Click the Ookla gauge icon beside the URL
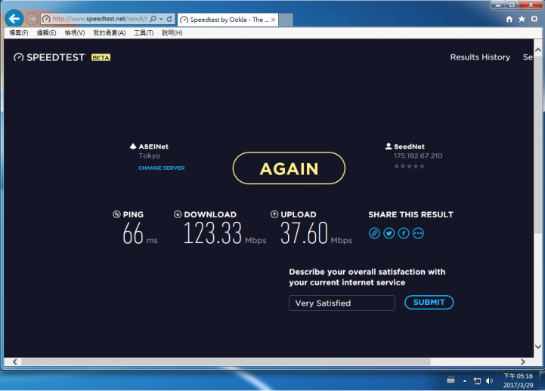545x391 pixels. pos(46,19)
